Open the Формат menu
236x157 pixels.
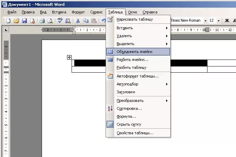[x=78, y=12]
